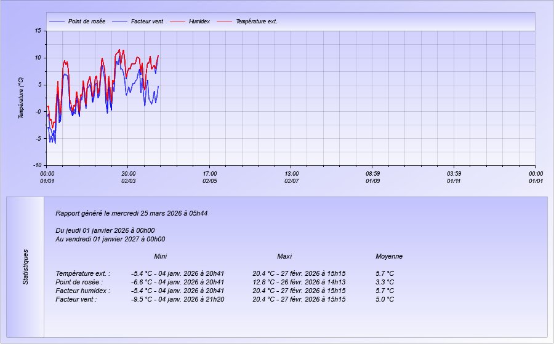The height and width of the screenshot is (344, 554).
Task: Select the Facteur humidex row label
Action: point(83,291)
